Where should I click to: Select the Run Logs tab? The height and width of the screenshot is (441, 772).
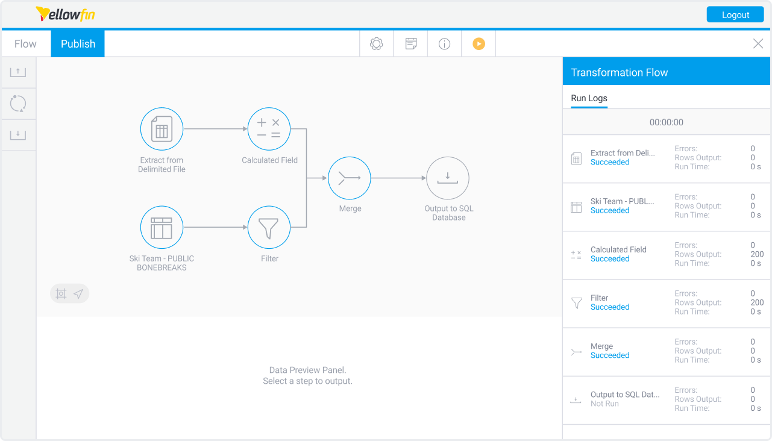point(589,98)
